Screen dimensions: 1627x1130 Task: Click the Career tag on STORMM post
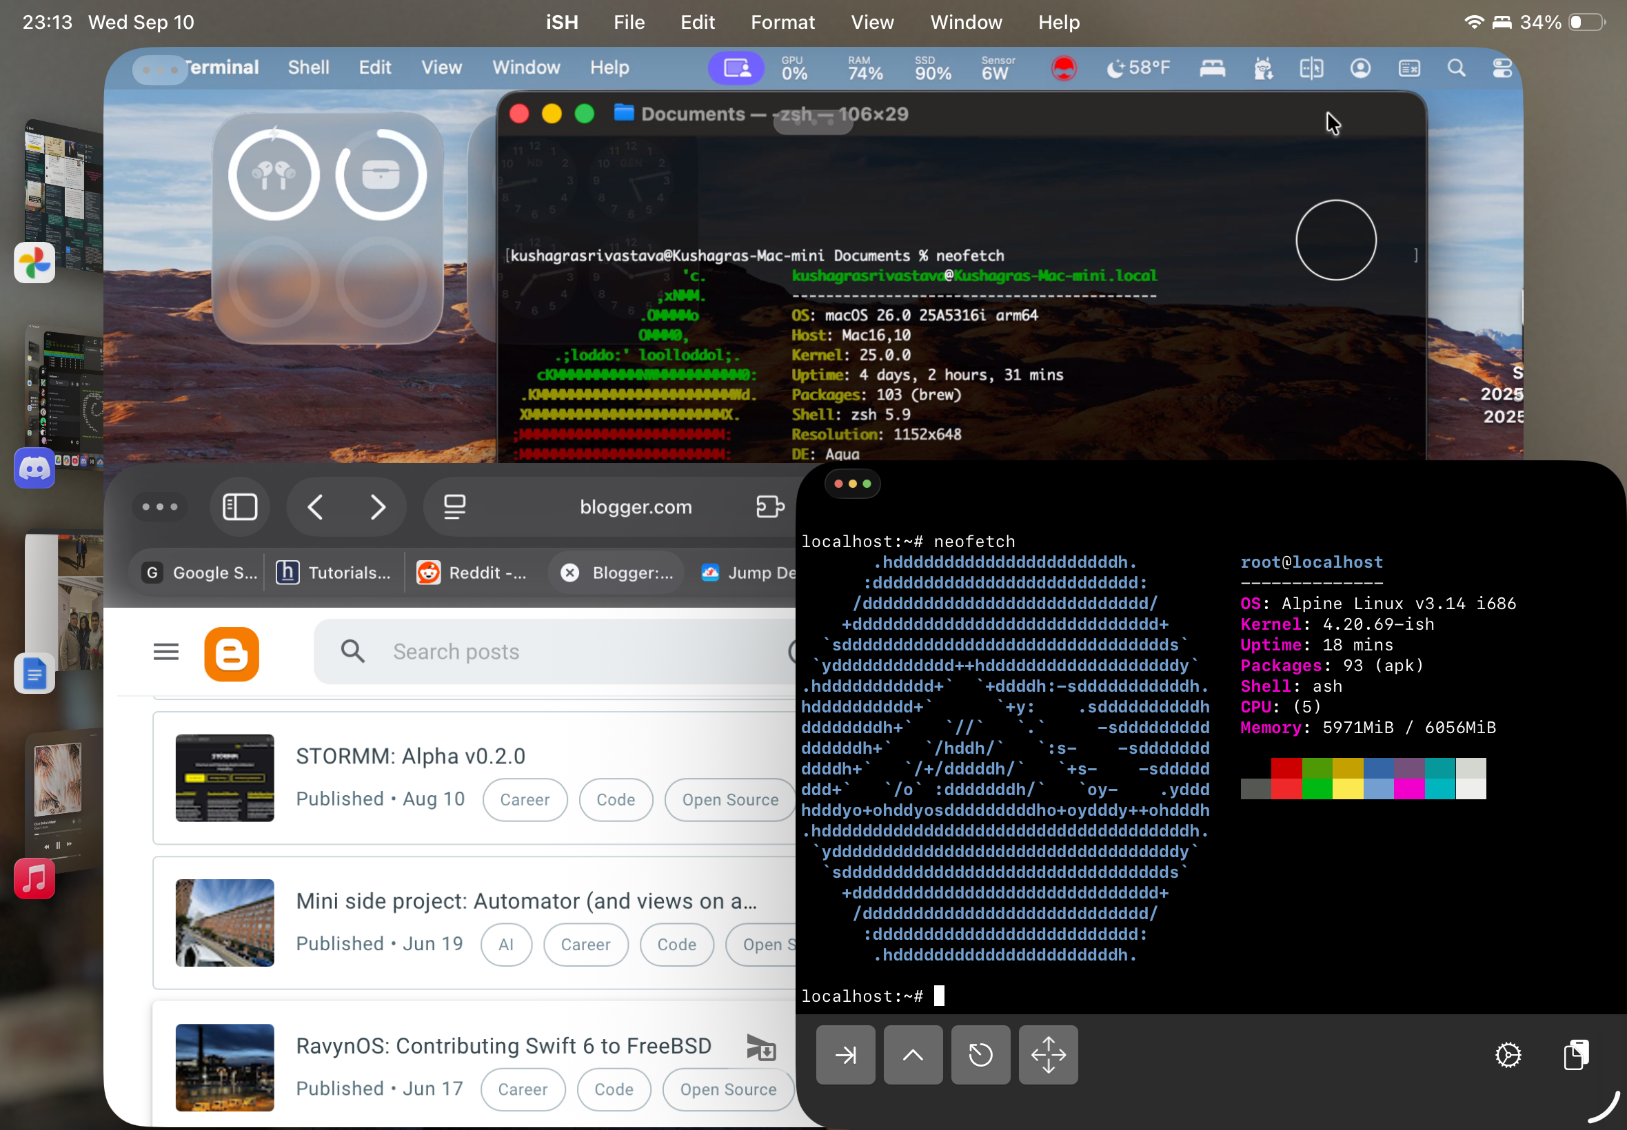524,799
